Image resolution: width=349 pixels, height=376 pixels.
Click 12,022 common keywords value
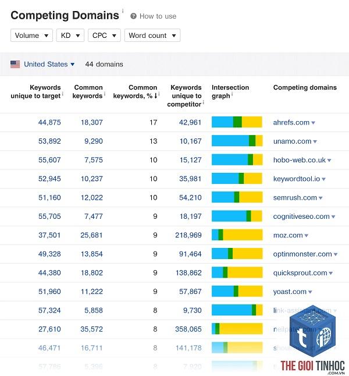[x=91, y=197]
